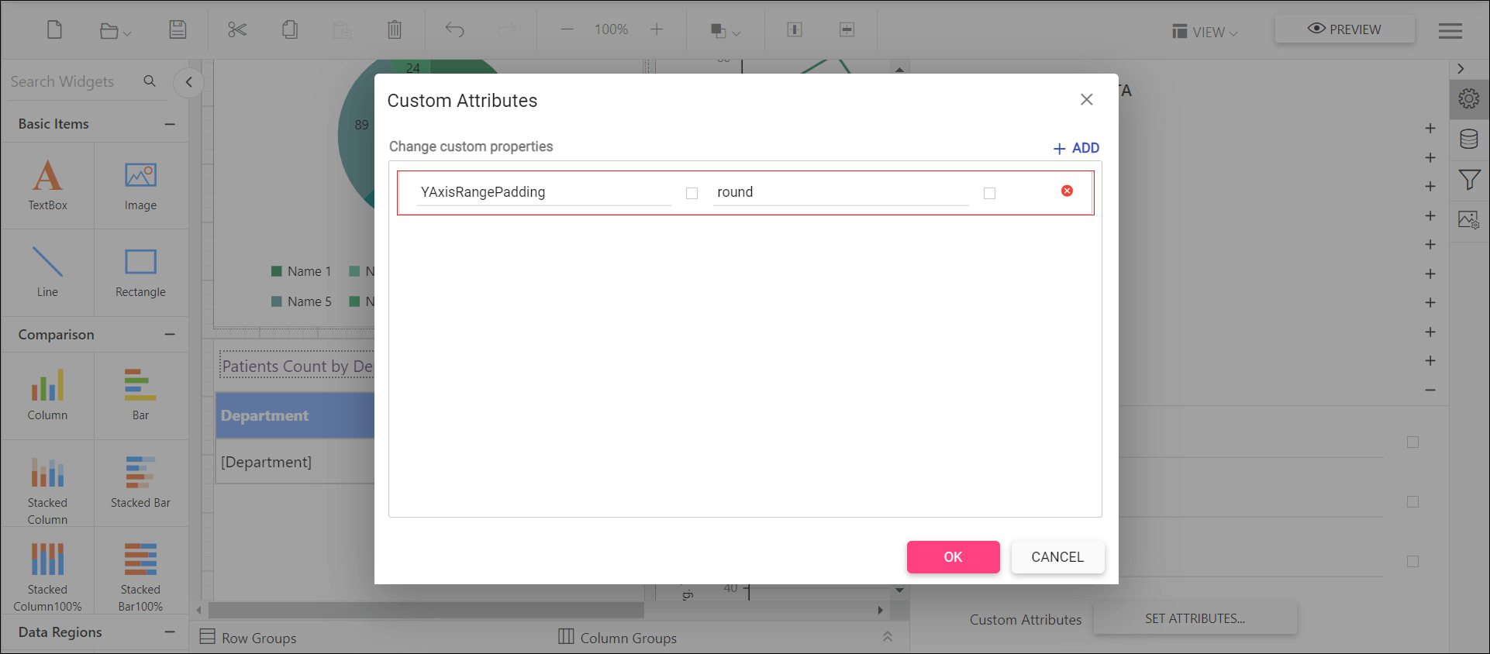Collapse the Comparison section
Screen dimensions: 1490x654
tap(170, 335)
